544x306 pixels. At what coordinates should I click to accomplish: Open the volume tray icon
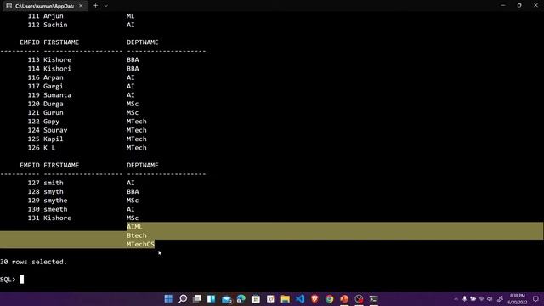point(490,298)
